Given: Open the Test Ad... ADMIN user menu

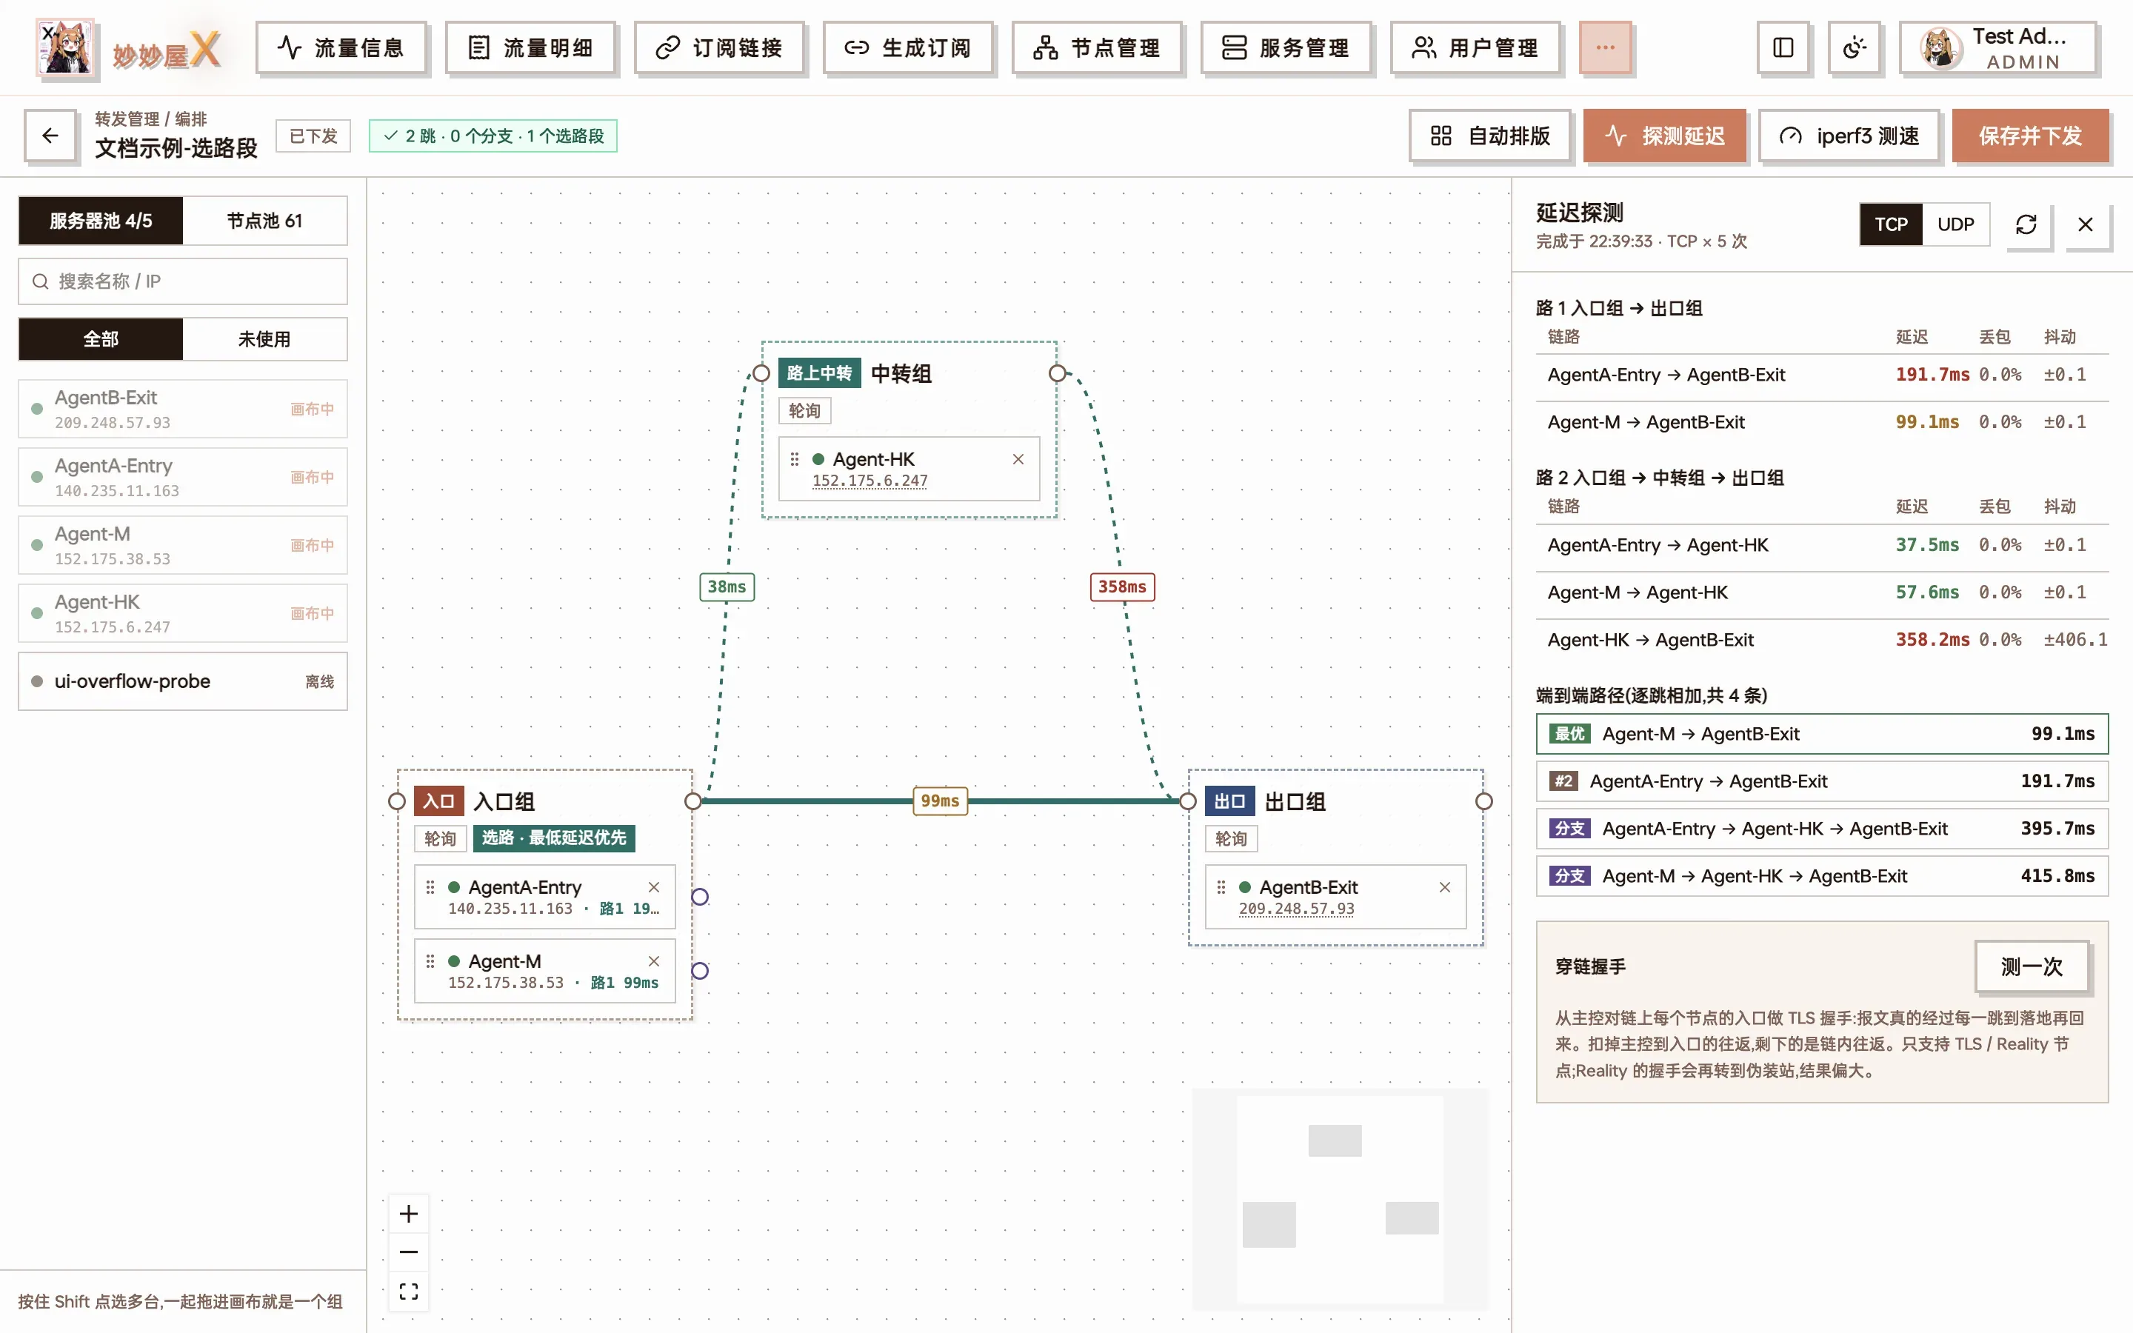Looking at the screenshot, I should coord(1998,47).
